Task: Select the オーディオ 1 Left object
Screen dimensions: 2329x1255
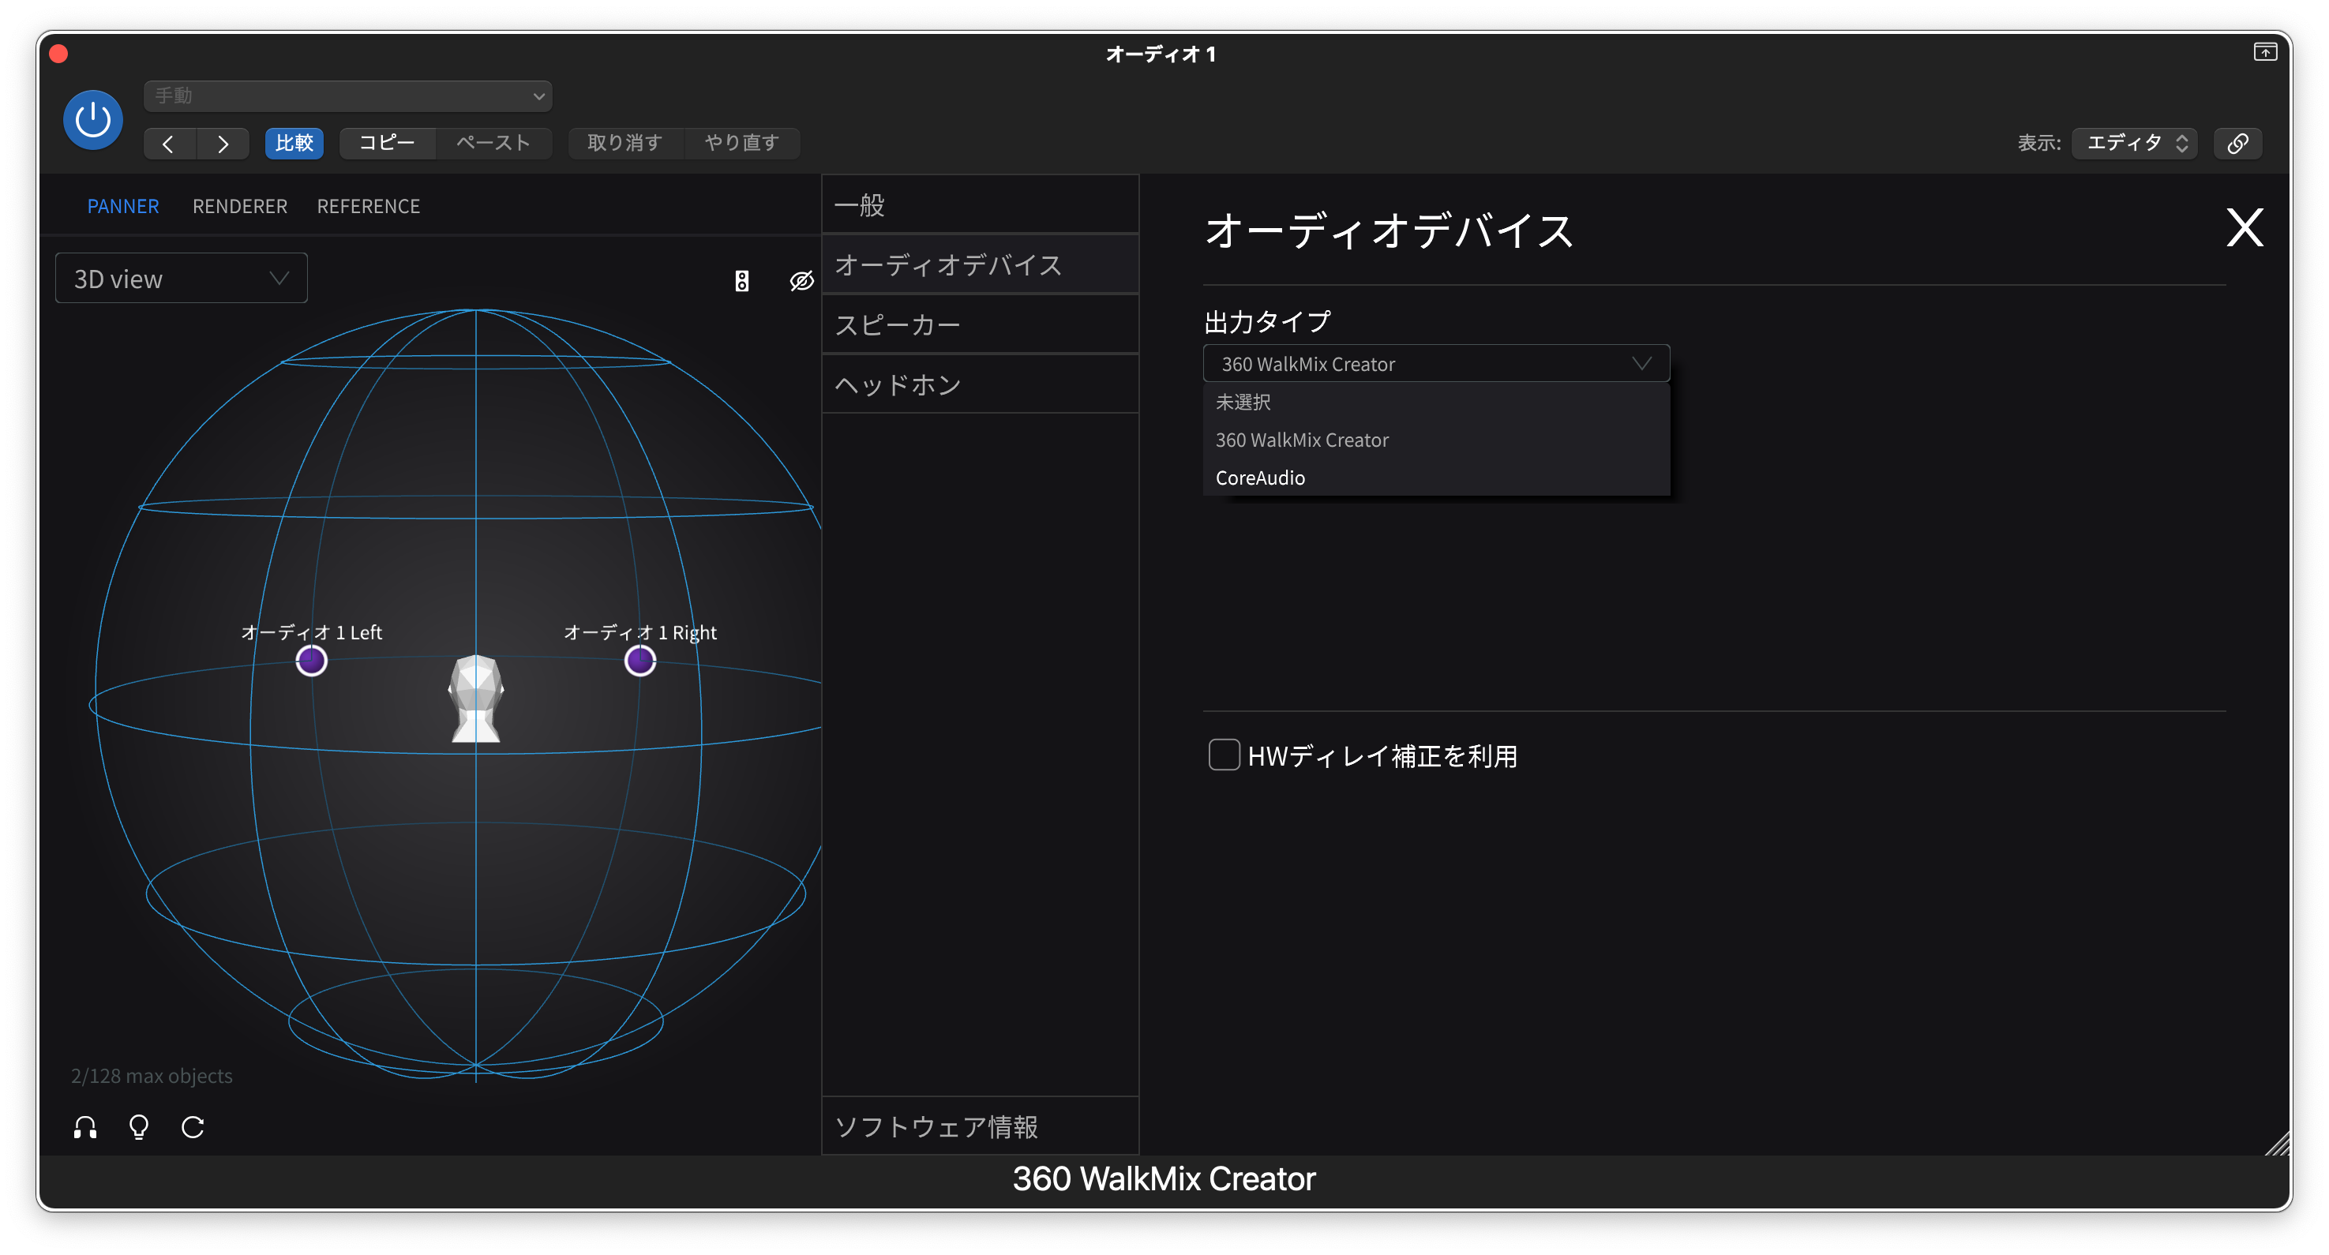Action: 311,661
